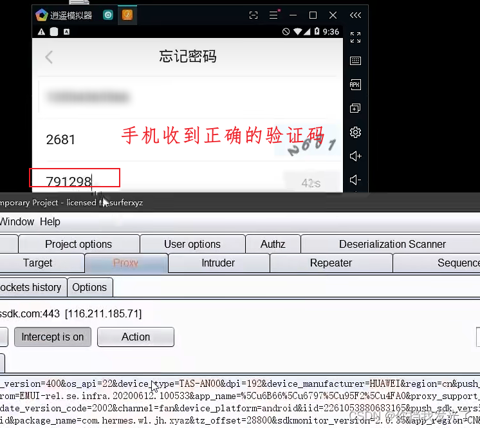Minimize the emulator window
The height and width of the screenshot is (428, 480).
293,15
